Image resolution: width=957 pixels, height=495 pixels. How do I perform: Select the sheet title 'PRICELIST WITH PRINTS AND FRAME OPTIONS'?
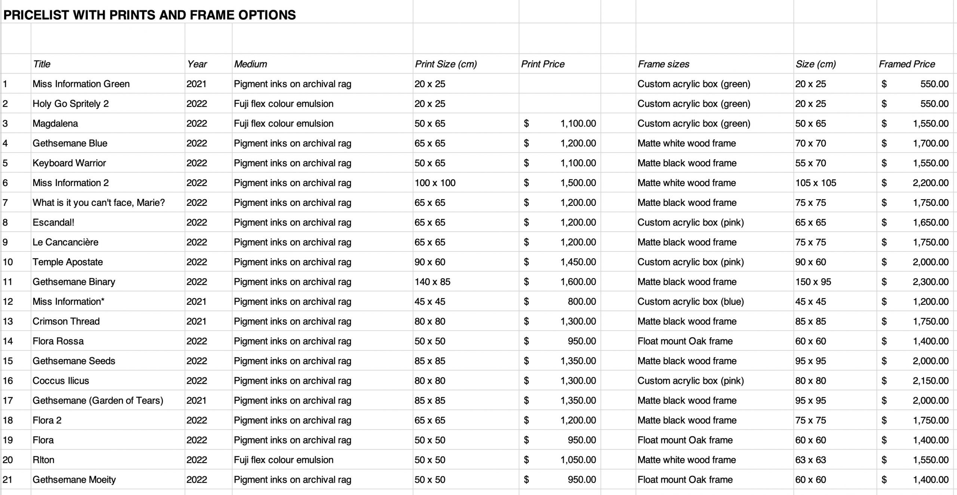pos(150,15)
